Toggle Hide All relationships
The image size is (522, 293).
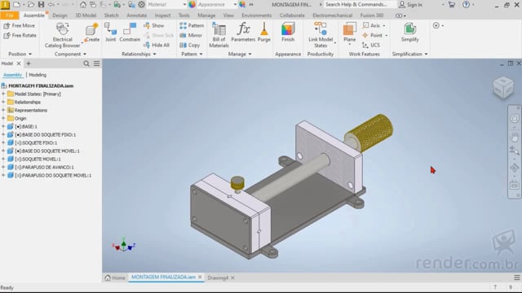(x=157, y=45)
